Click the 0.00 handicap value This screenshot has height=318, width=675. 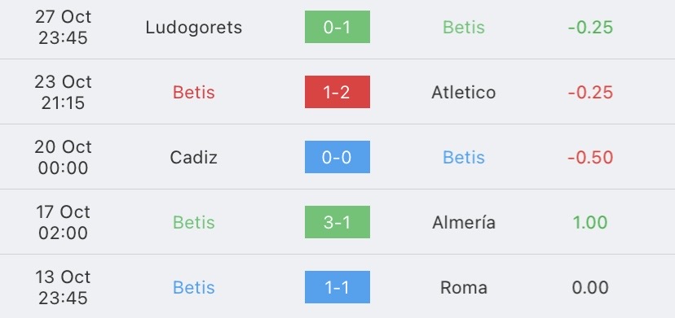(x=590, y=287)
